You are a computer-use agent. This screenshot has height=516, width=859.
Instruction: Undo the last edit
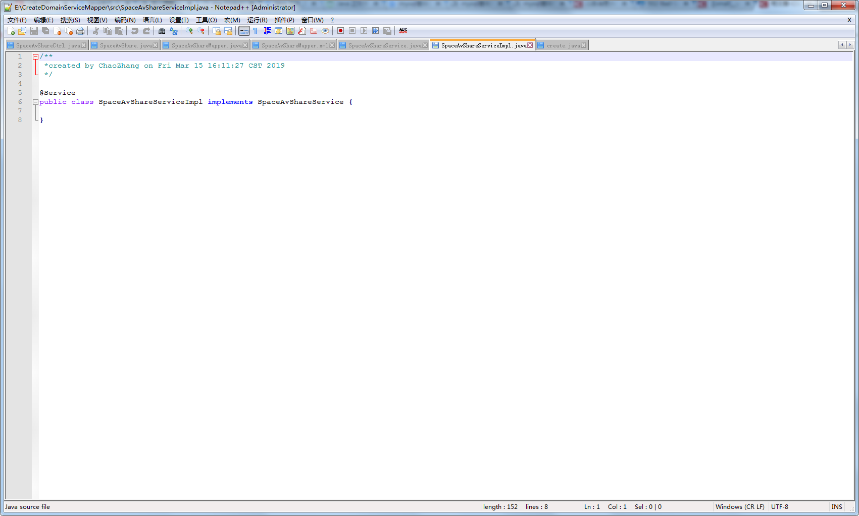(x=135, y=31)
